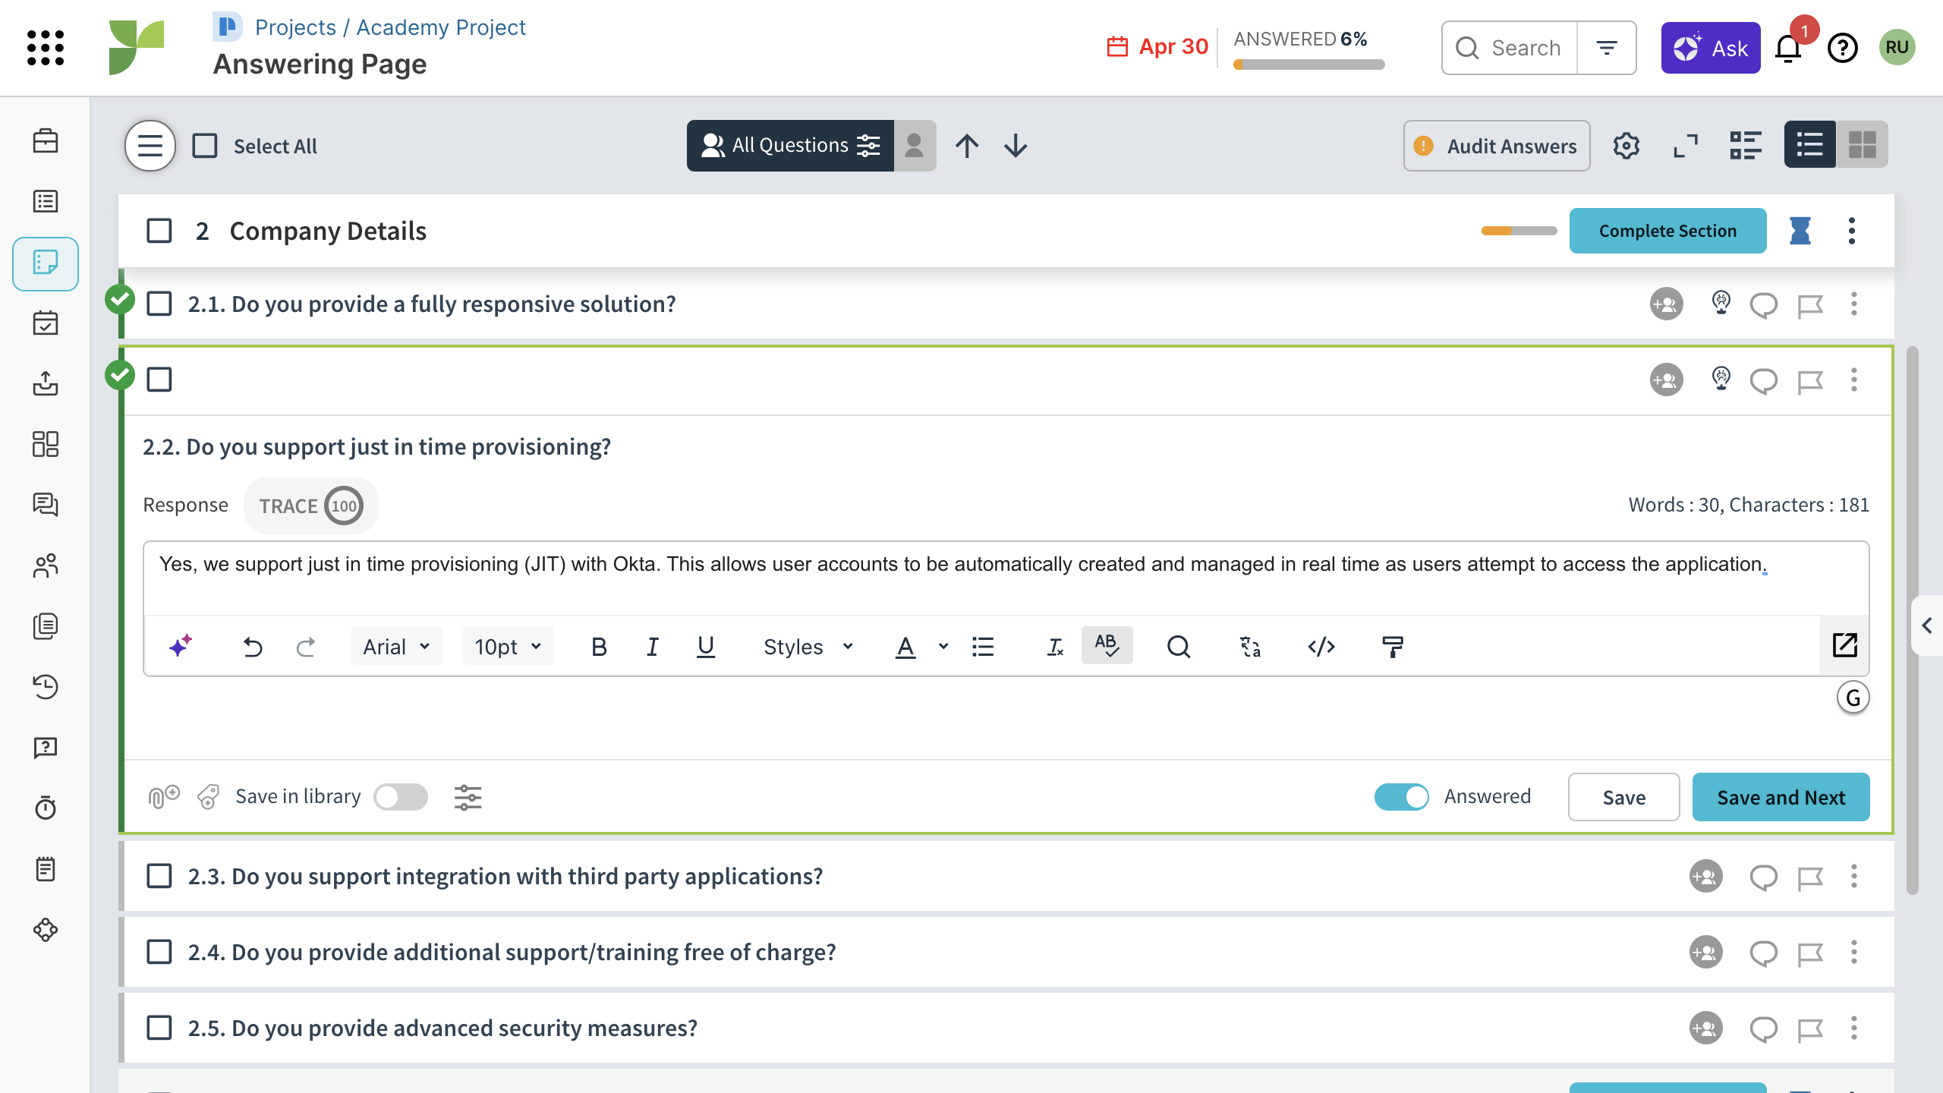Toggle the Save in library switch
This screenshot has width=1943, height=1093.
401,797
